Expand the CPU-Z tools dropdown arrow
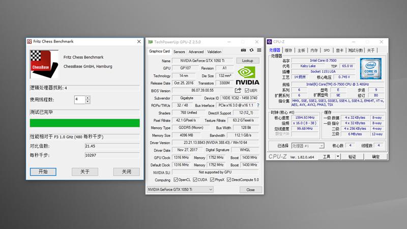The height and width of the screenshot is (229, 407). coord(338,157)
